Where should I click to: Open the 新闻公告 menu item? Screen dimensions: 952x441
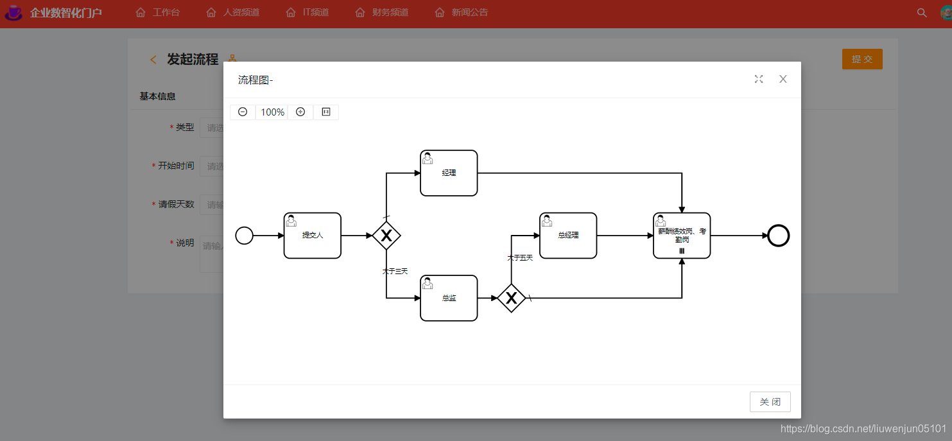(x=462, y=12)
